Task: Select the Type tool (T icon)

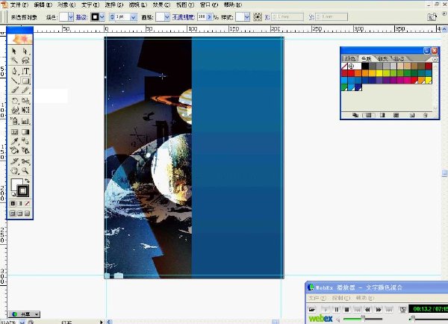Action: pyautogui.click(x=25, y=71)
